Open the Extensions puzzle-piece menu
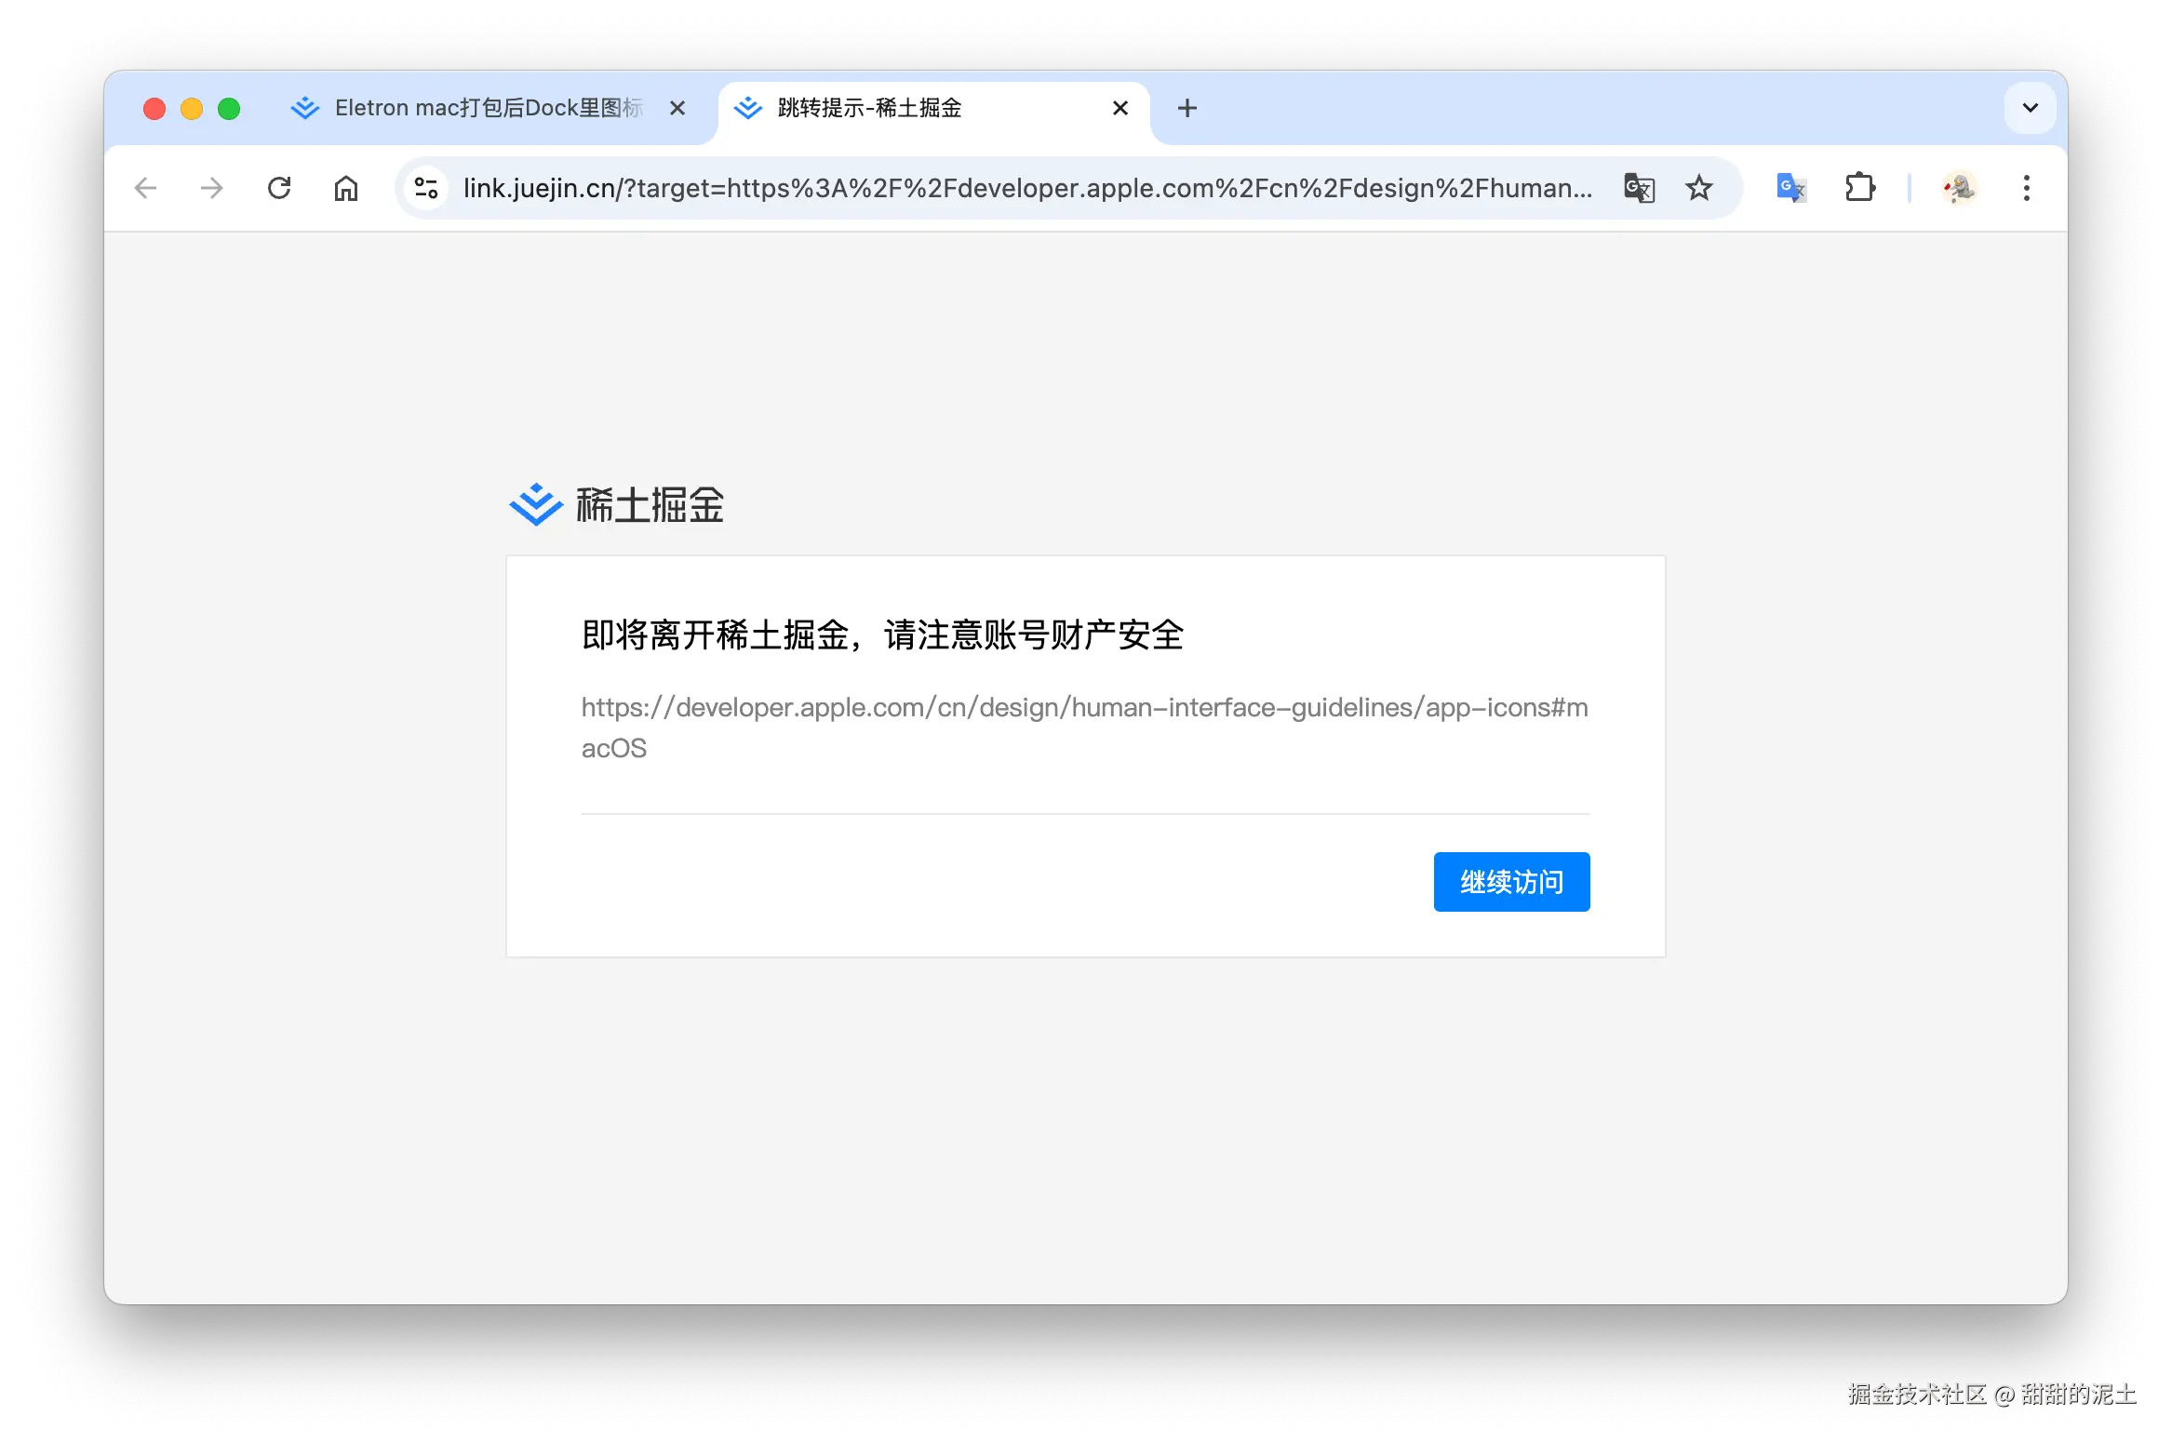Screen dimensions: 2172x1442 tap(1860, 188)
